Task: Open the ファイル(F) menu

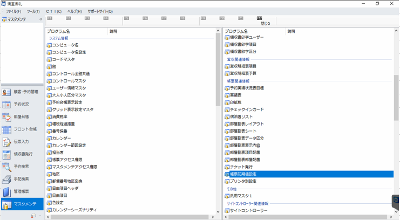Action: (x=13, y=11)
